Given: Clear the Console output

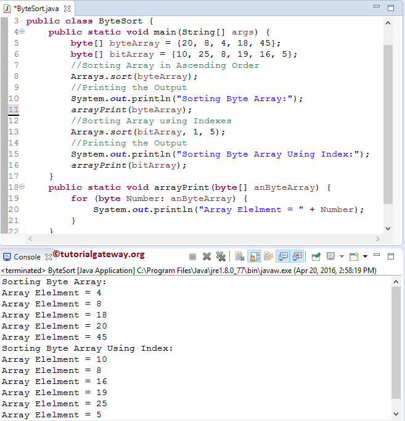Looking at the screenshot, I should coord(240,256).
